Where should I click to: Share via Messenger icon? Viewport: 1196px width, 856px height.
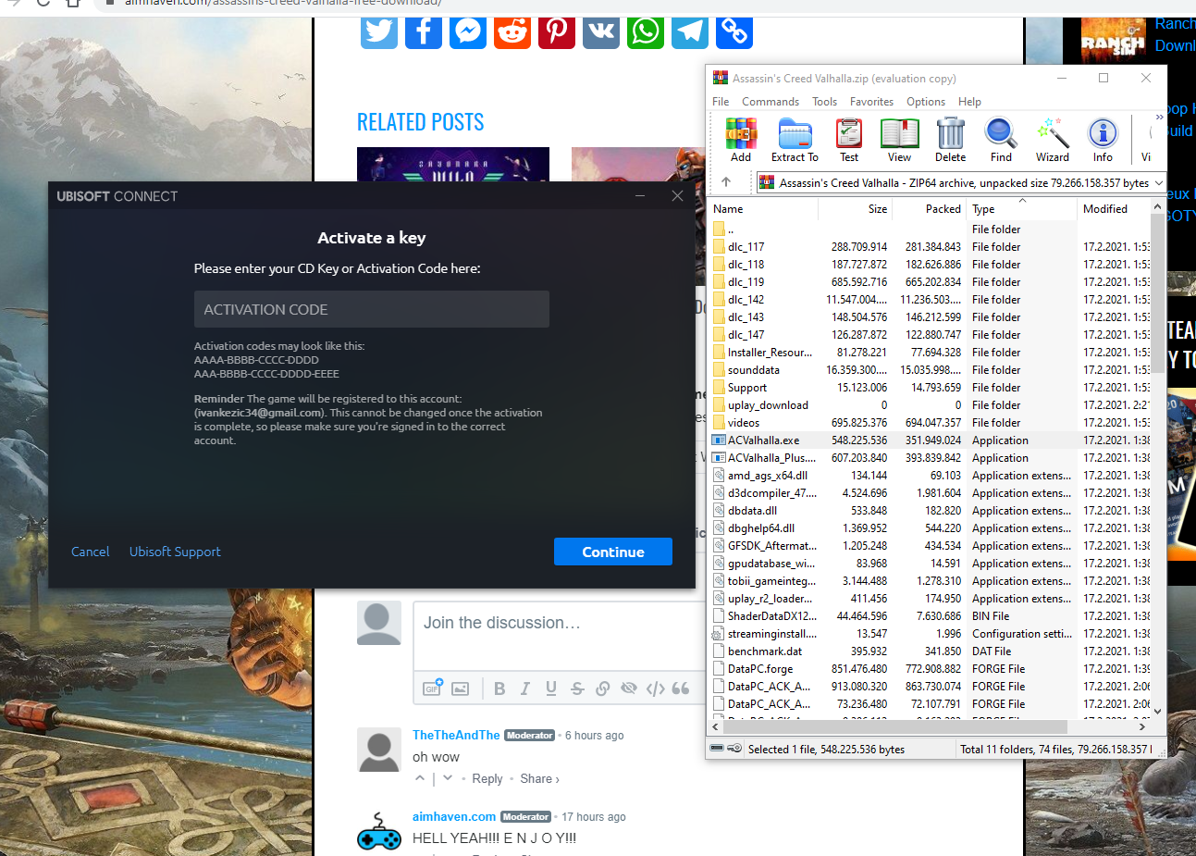point(468,31)
